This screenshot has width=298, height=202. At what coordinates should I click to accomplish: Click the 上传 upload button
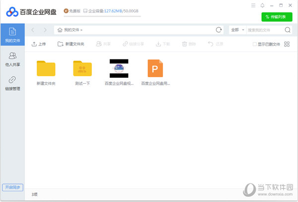point(39,44)
